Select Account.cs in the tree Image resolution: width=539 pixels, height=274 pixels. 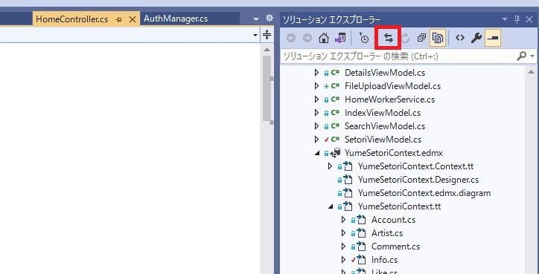393,220
